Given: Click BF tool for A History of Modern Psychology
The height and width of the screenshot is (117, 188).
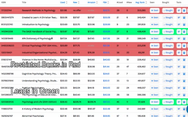Looking at the screenshot, I should pyautogui.click(x=179, y=109).
